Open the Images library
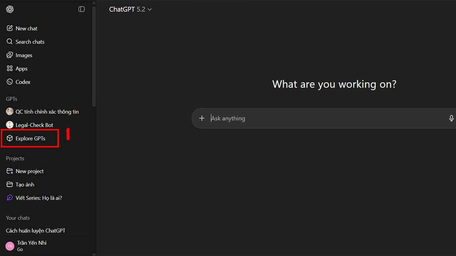This screenshot has height=256, width=456. (24, 55)
